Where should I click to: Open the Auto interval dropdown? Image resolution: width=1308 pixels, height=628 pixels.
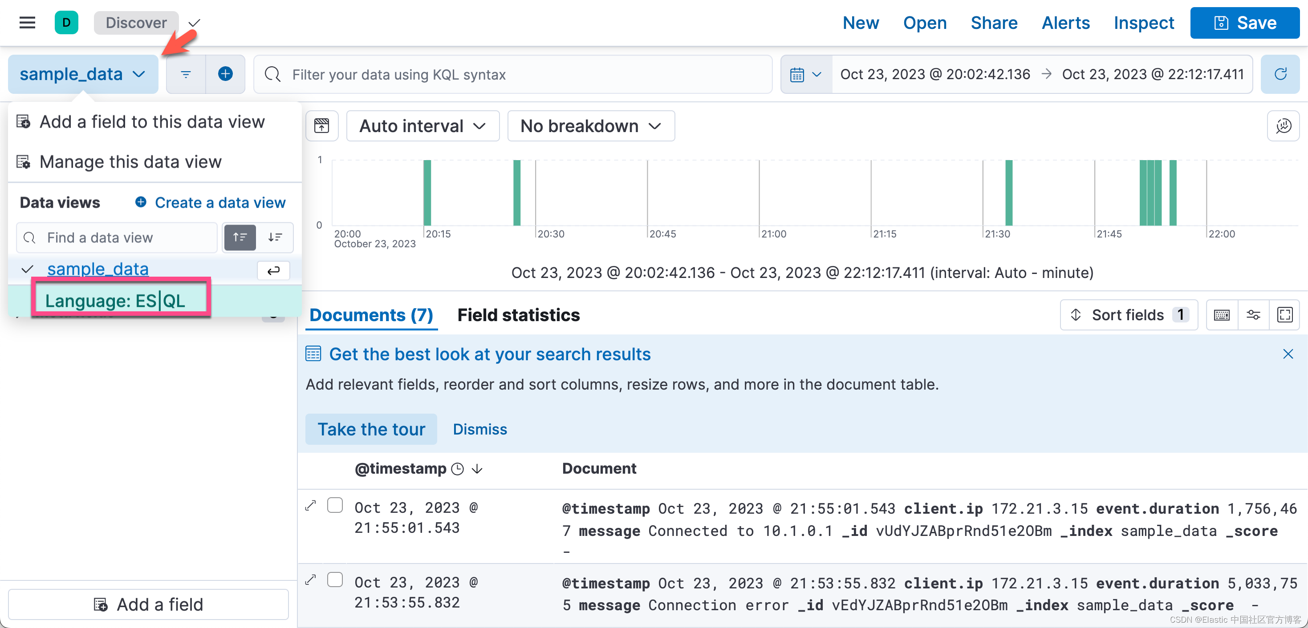(x=422, y=126)
